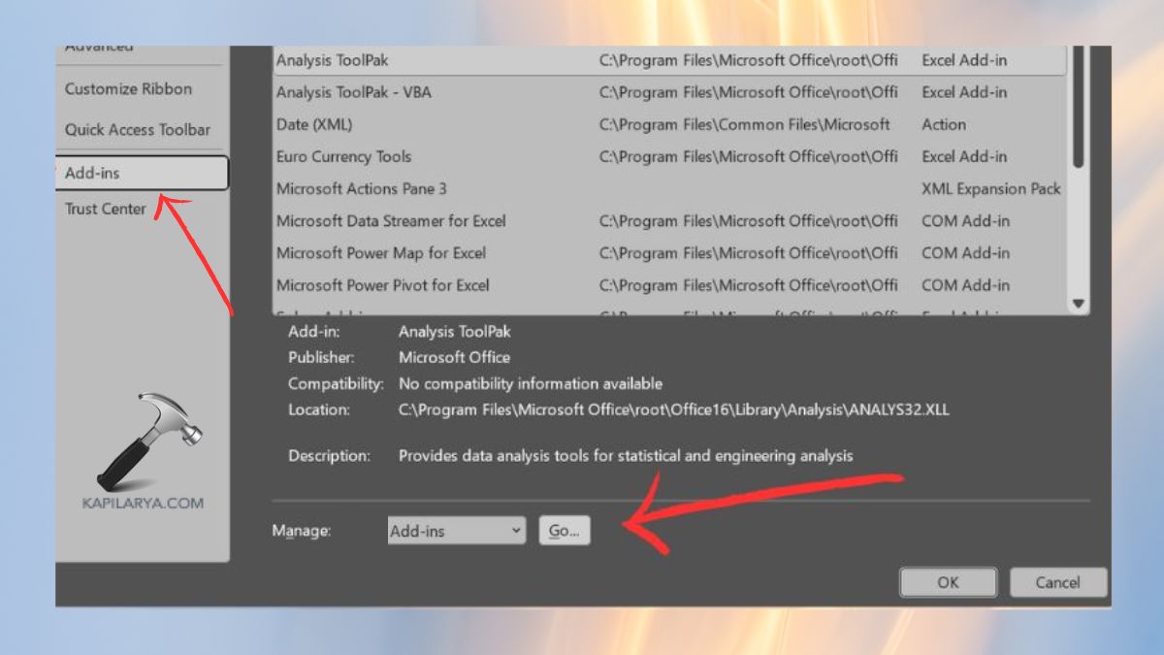Screen dimensions: 1164x655
Task: Confirm settings with the OK button
Action: 948,582
